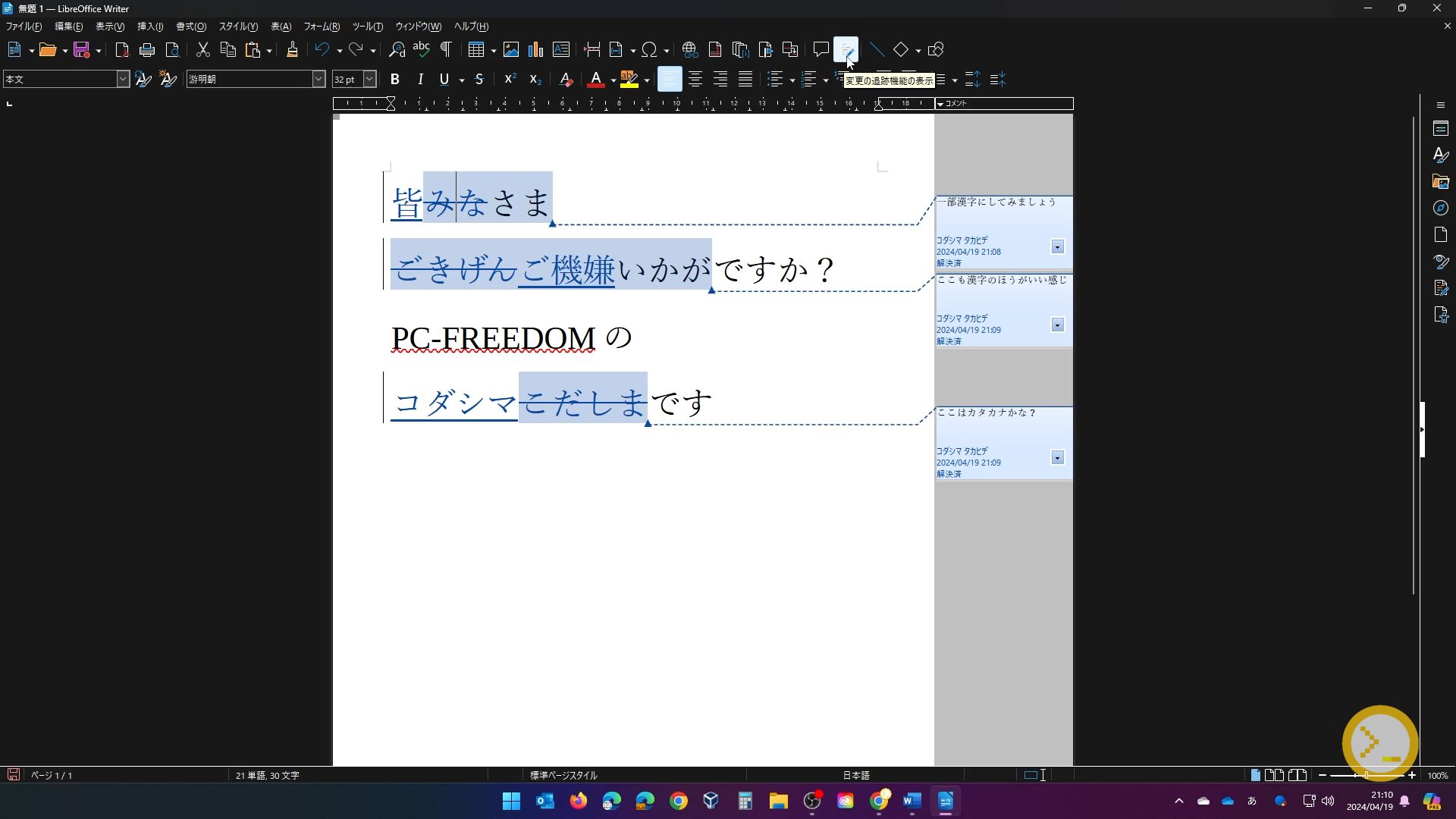Screen dimensions: 1456x819
Task: Click the Insert Comment icon
Action: [821, 50]
